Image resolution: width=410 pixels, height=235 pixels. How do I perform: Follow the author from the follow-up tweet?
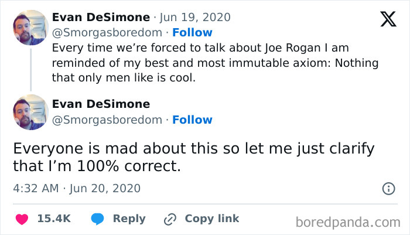tap(192, 120)
